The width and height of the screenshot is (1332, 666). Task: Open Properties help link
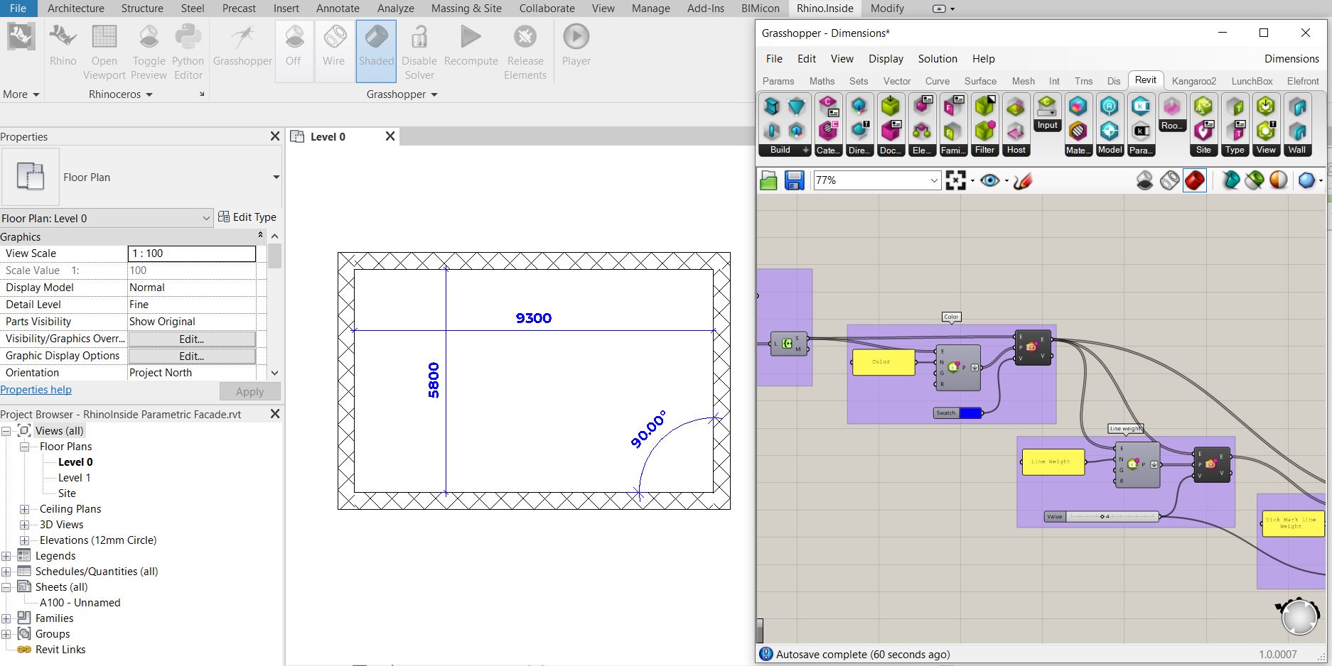tap(36, 389)
